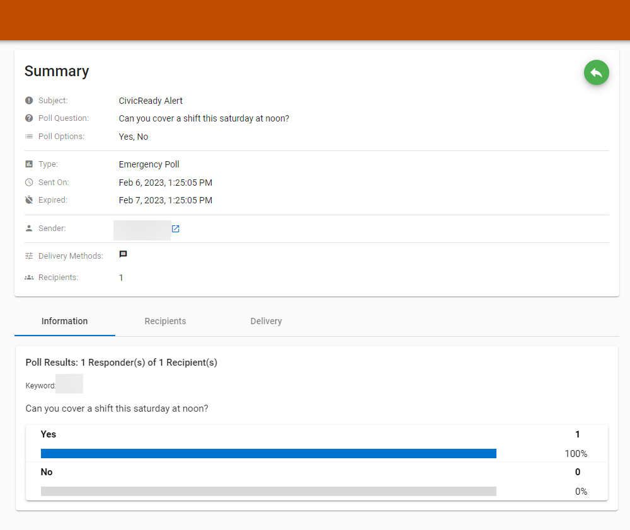Open the Delivery tab

point(266,321)
